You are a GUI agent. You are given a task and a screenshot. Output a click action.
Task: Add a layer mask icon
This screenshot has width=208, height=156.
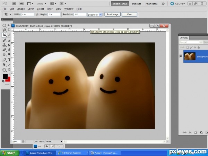tap(196, 132)
